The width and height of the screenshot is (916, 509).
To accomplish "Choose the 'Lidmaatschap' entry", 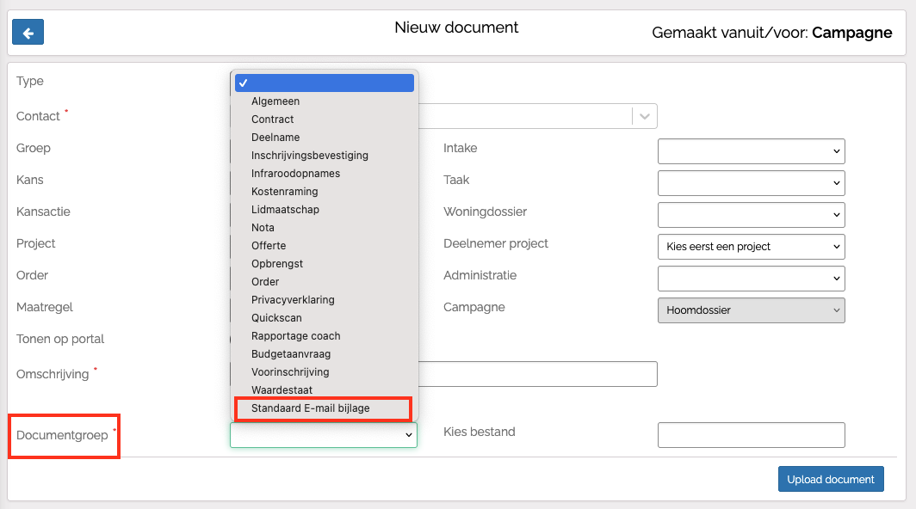I will 285,210.
